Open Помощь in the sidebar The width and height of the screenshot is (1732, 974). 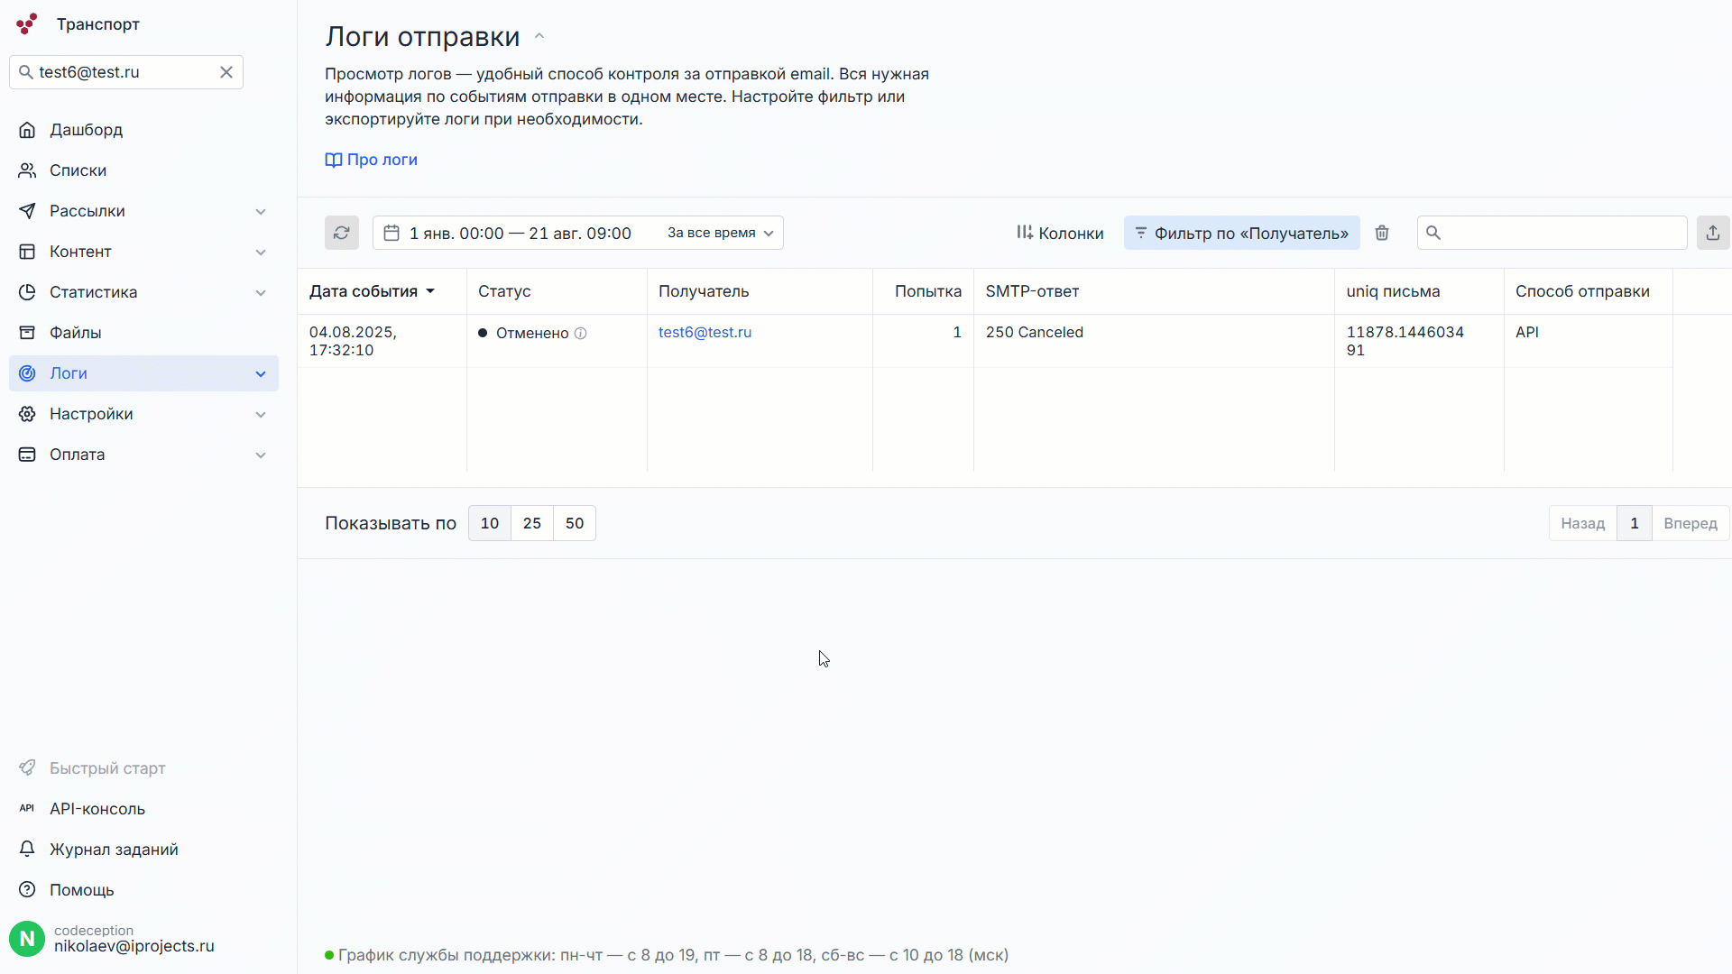click(x=81, y=890)
